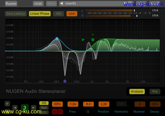Click the green right-pointing triangle handle

tap(83, 40)
